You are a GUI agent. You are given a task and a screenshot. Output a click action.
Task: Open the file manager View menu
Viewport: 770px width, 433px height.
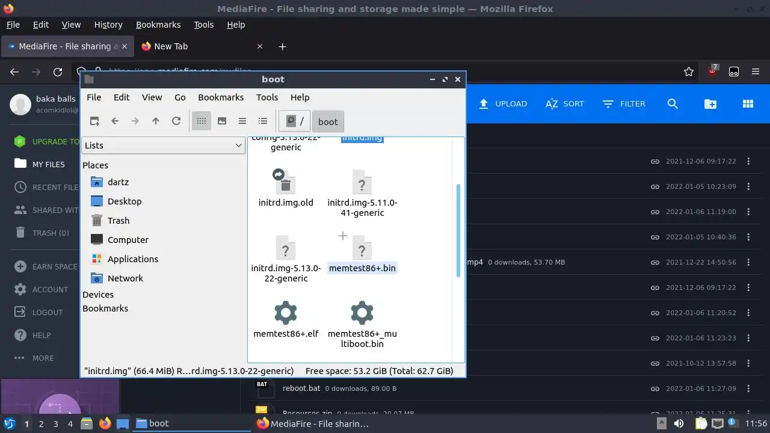152,97
